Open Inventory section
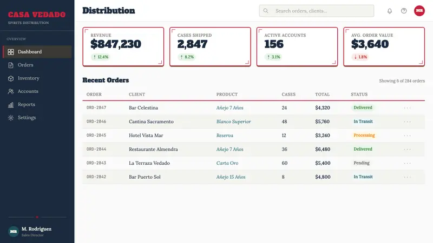 tap(37, 78)
